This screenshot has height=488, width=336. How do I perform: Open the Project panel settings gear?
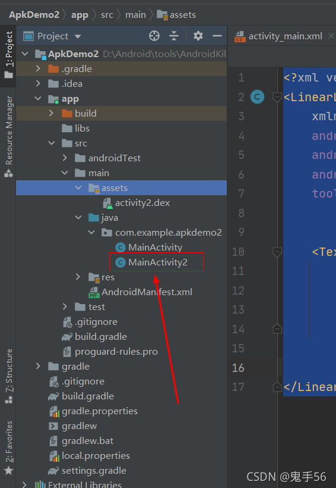click(198, 36)
